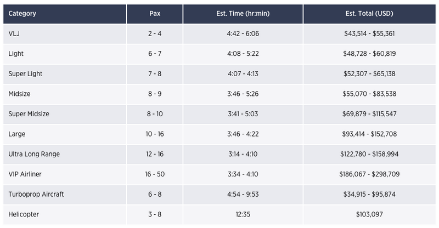This screenshot has width=439, height=228.
Task: Click the 12:35 estimated time cell
Action: point(243,214)
